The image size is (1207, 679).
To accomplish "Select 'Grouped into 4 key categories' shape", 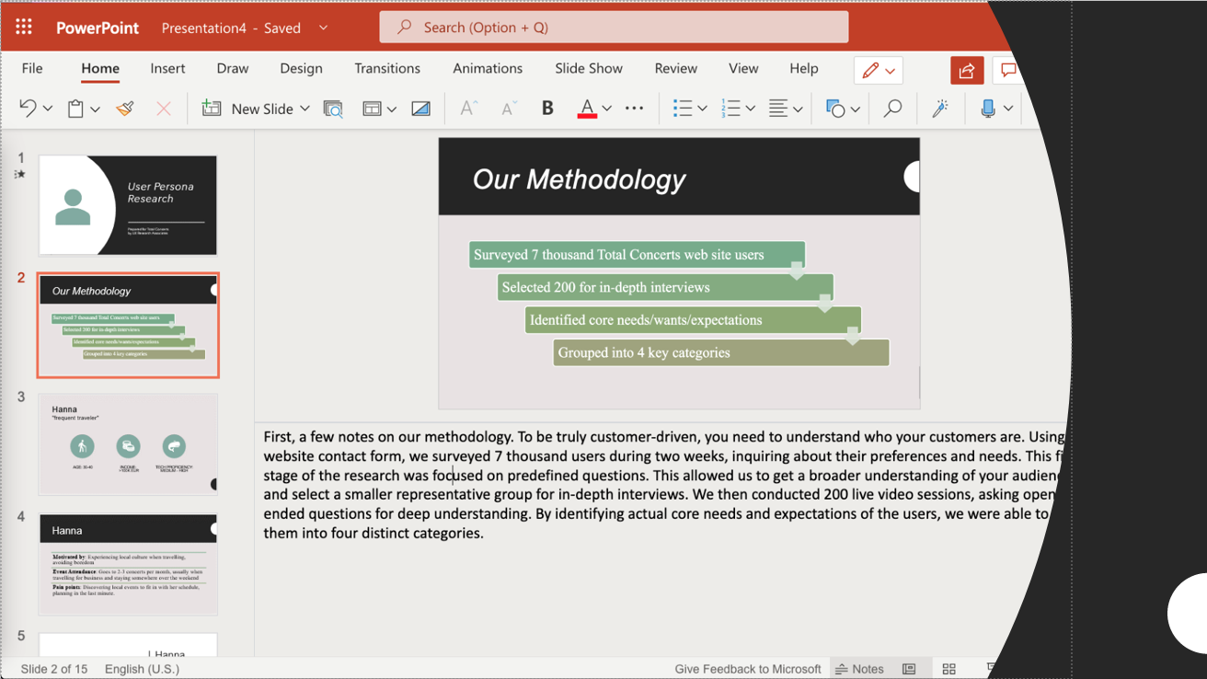I will pyautogui.click(x=721, y=352).
